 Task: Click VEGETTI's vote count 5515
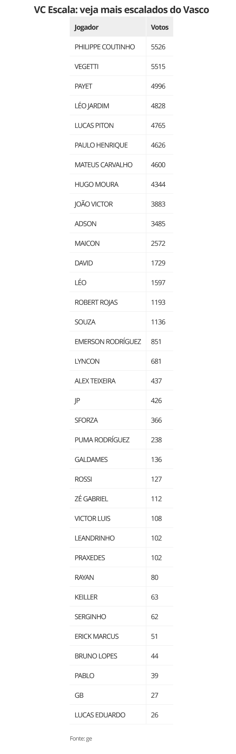(x=158, y=67)
